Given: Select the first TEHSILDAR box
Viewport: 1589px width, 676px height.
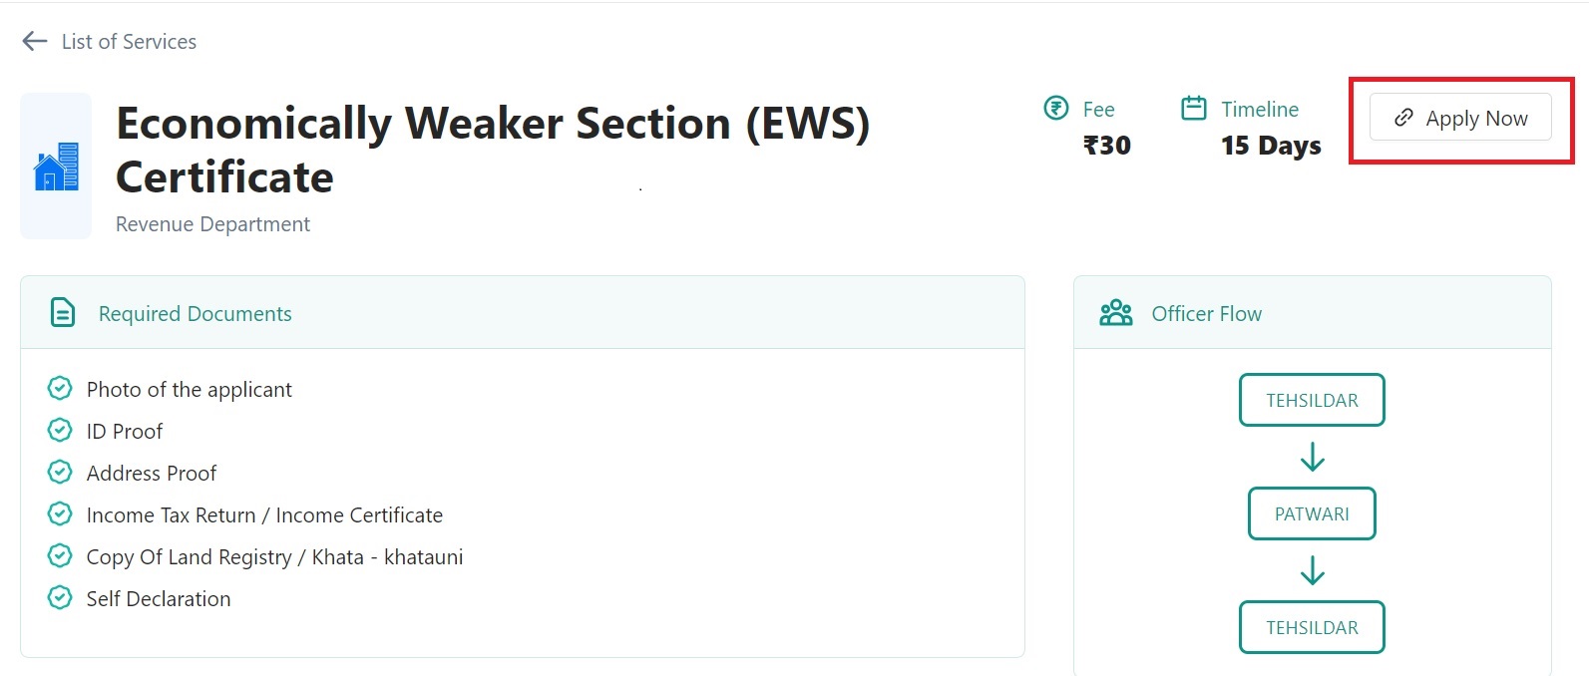Looking at the screenshot, I should pyautogui.click(x=1312, y=400).
